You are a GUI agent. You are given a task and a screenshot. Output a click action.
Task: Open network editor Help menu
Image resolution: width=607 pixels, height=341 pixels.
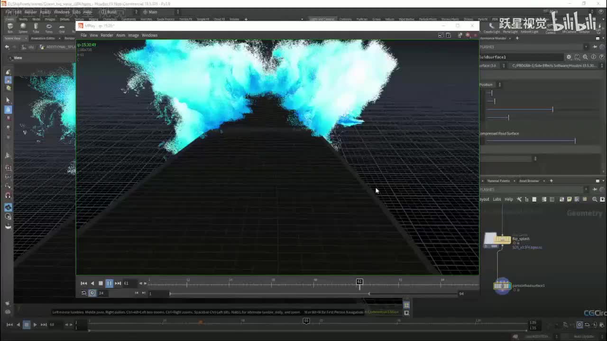click(x=508, y=199)
